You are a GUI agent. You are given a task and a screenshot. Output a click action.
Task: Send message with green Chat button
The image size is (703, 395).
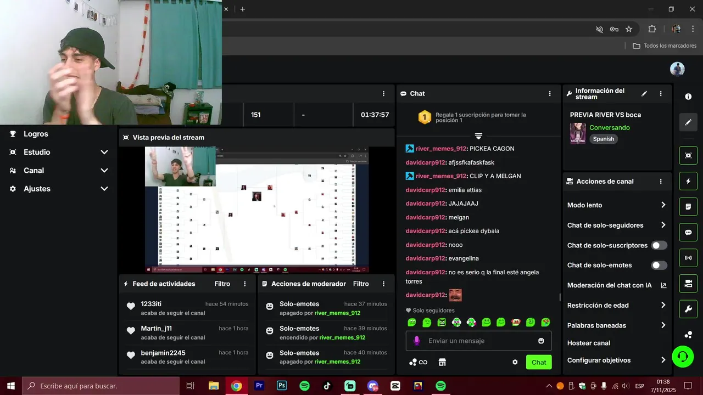pos(539,362)
